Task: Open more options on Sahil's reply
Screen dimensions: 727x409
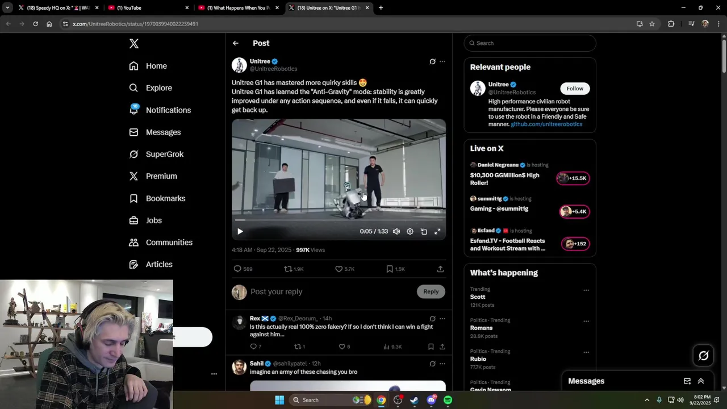Action: coord(442,364)
